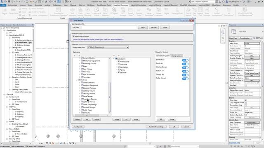The height and width of the screenshot is (148, 264).
Task: Uncheck the Architectural selection checkbox
Action: click(119, 62)
